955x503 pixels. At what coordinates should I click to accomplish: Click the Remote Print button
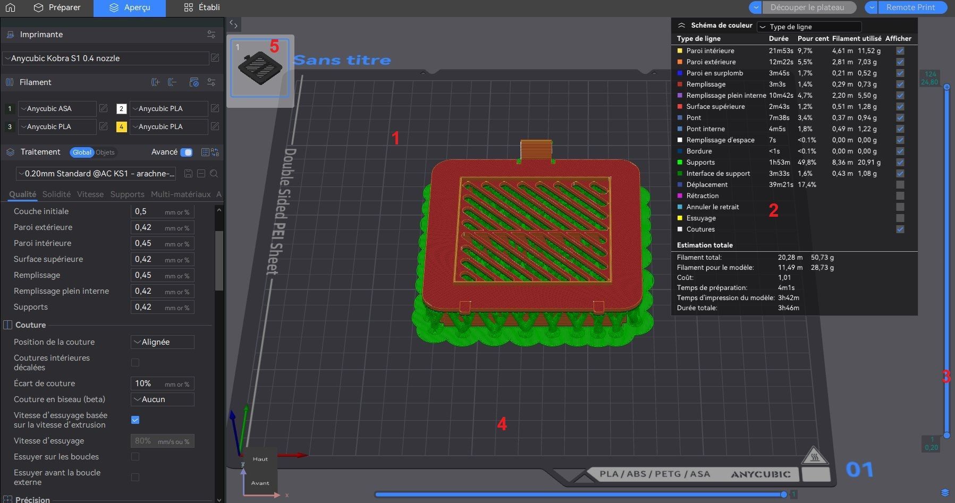click(x=910, y=7)
